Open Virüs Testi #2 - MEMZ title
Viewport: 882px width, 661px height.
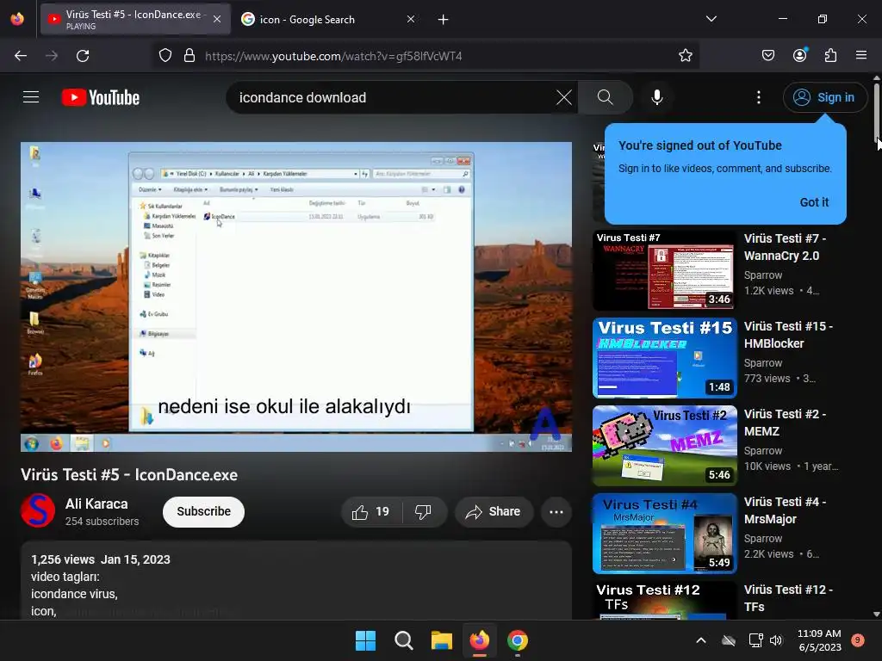(x=786, y=423)
